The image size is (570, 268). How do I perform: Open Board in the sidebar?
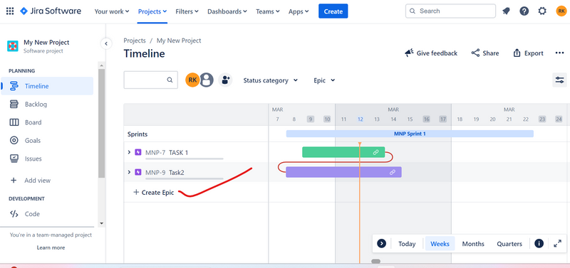point(47,122)
